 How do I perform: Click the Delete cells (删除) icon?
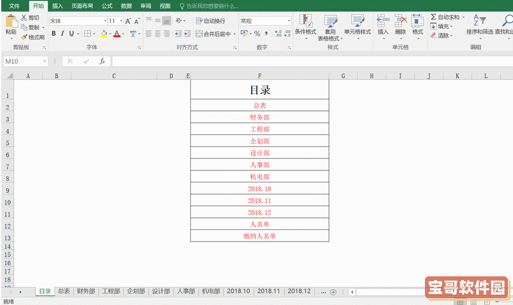pyautogui.click(x=400, y=21)
